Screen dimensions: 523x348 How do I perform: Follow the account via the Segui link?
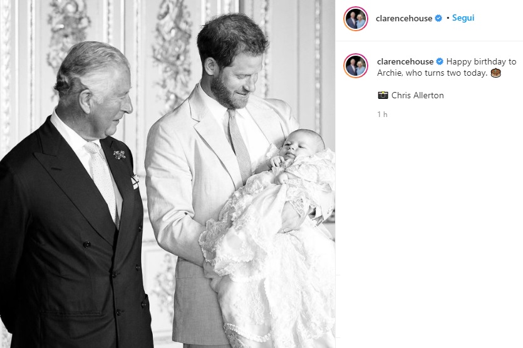(x=463, y=18)
